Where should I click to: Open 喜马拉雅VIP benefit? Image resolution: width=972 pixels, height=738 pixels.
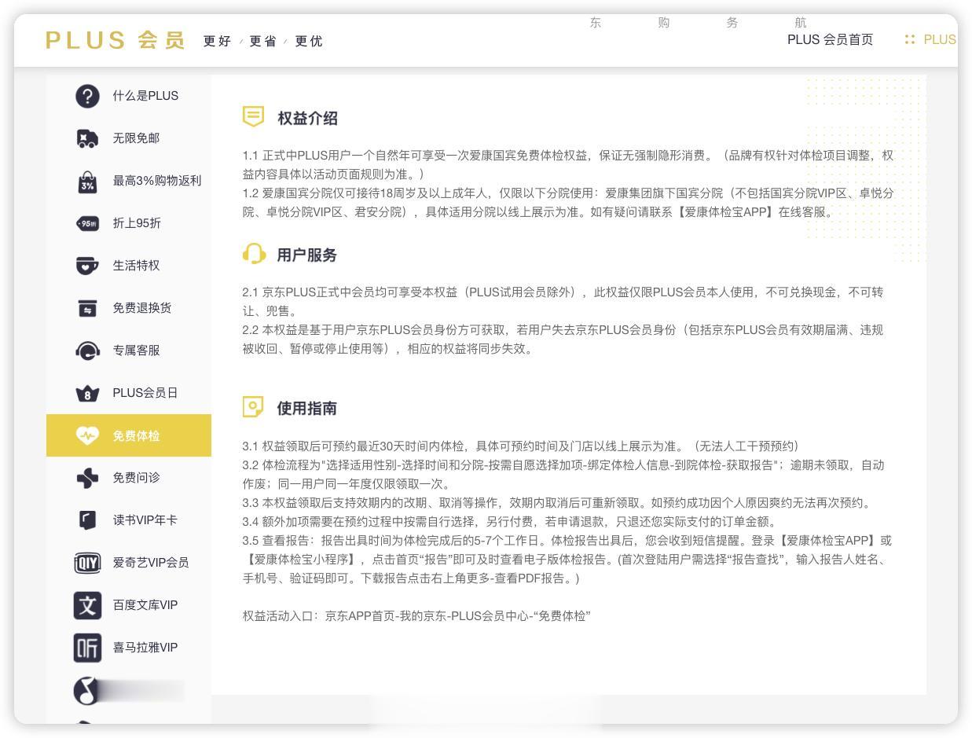[129, 648]
